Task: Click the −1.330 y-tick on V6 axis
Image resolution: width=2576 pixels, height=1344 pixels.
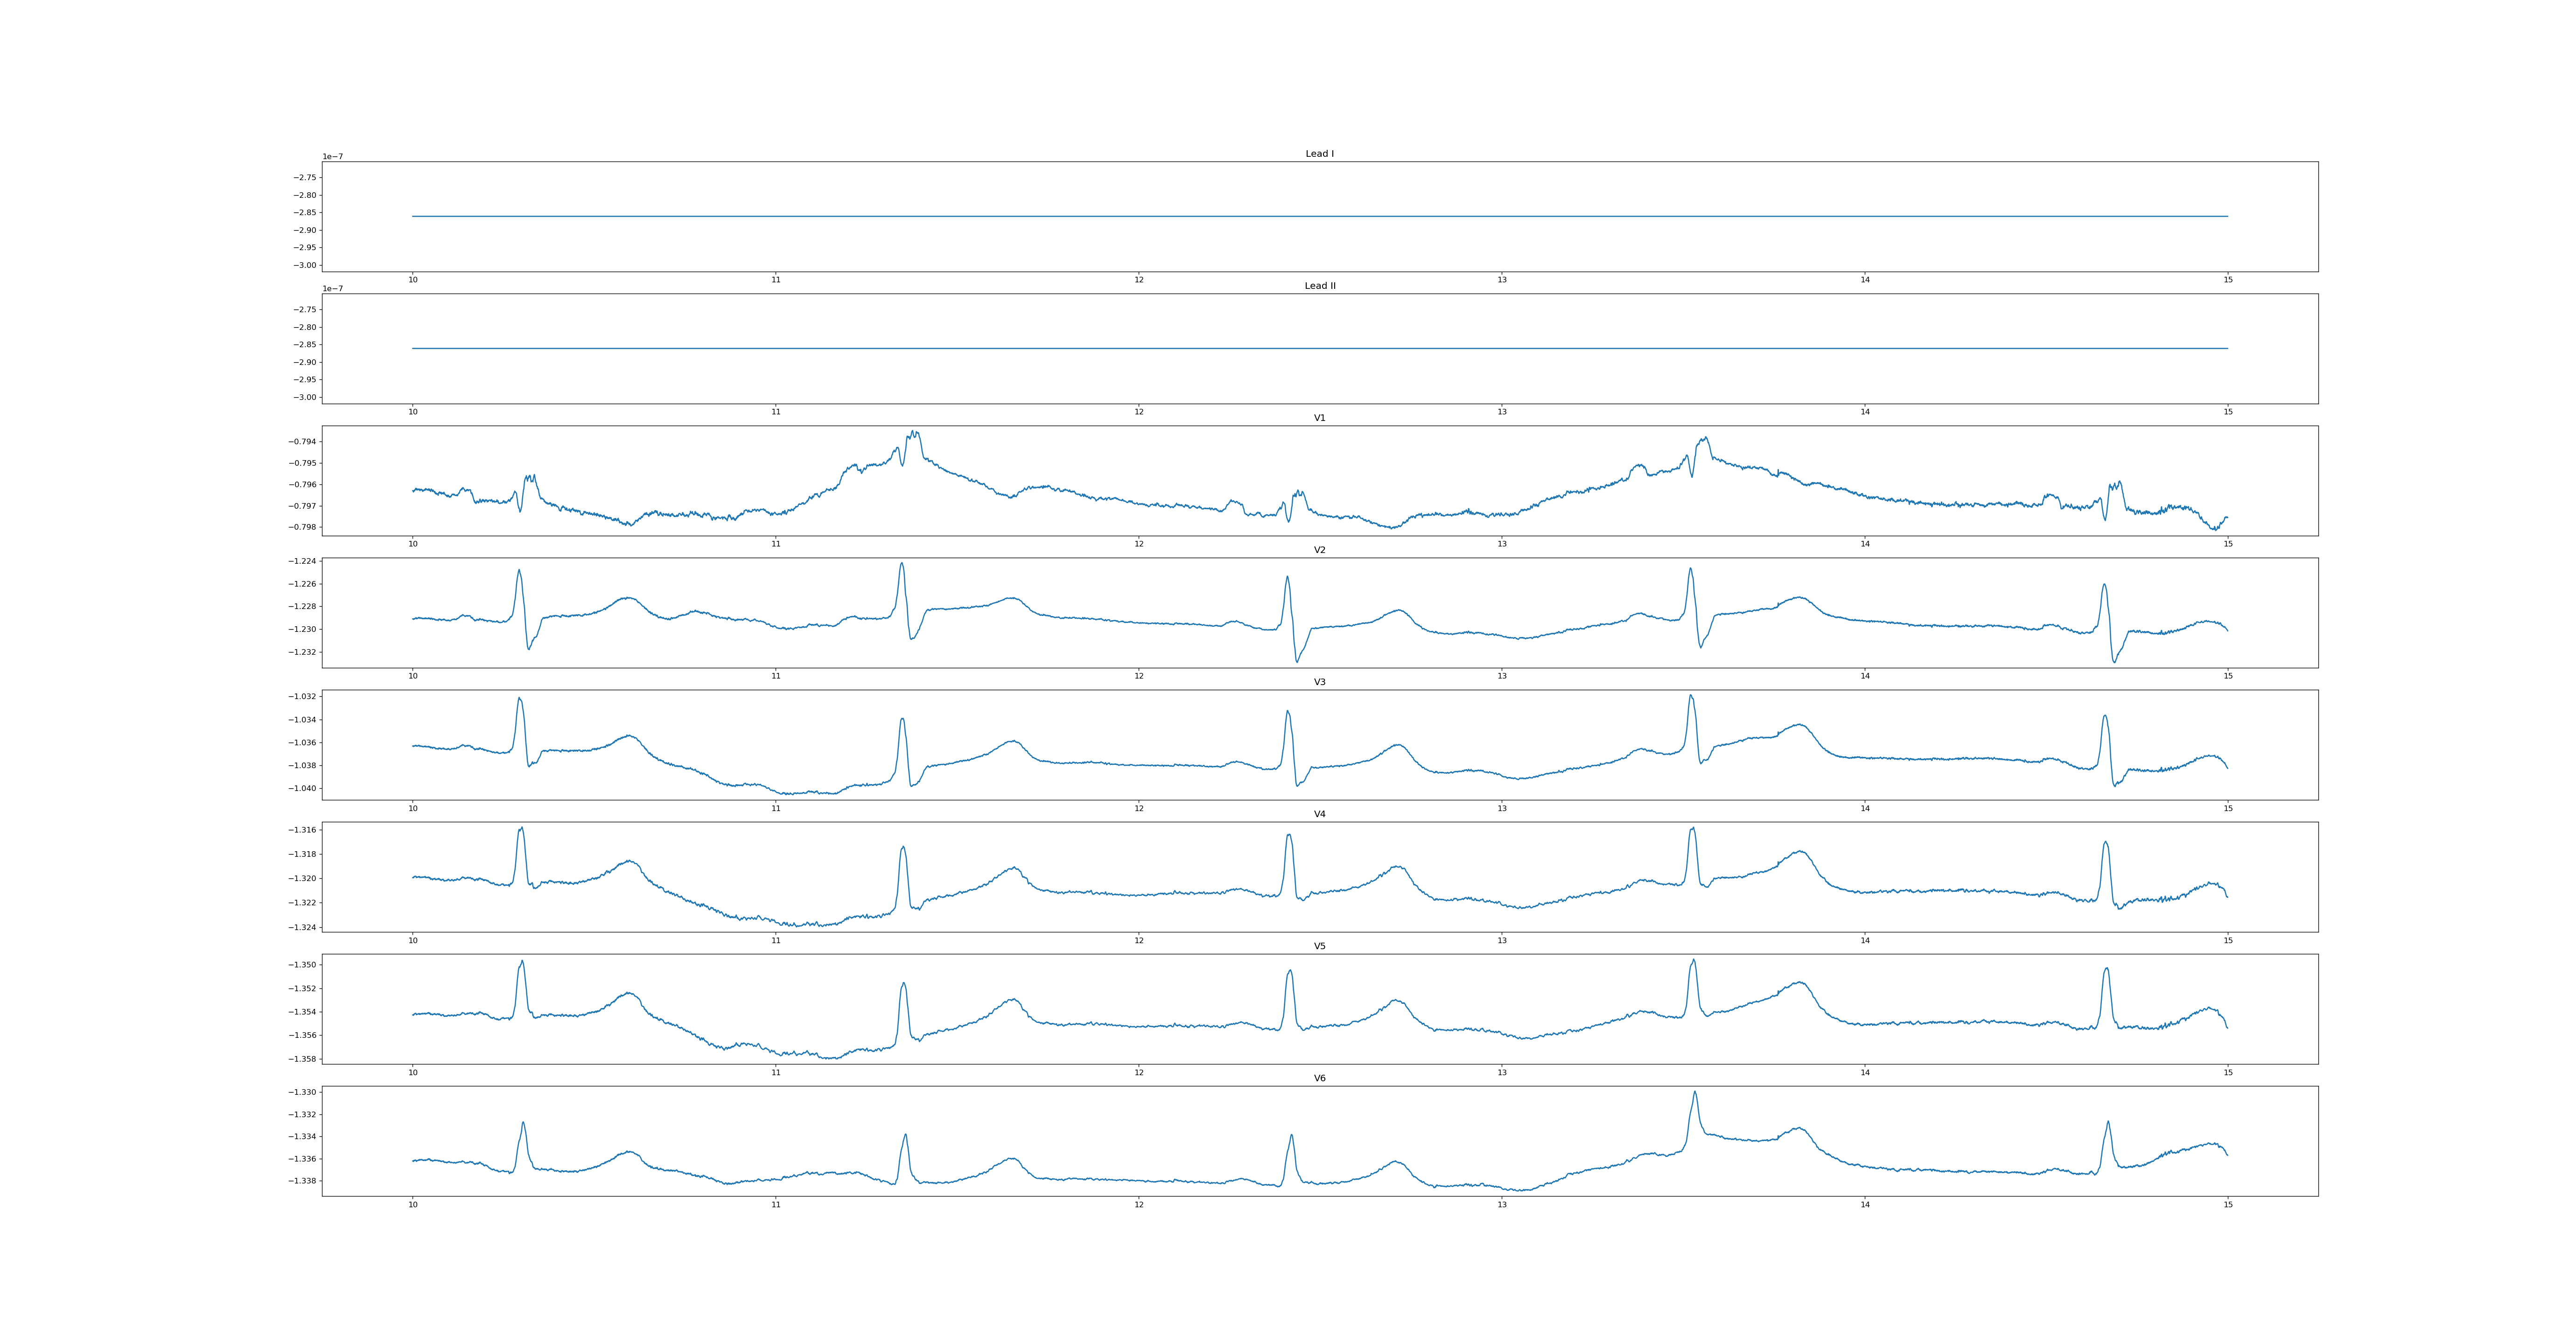Action: click(x=303, y=1092)
